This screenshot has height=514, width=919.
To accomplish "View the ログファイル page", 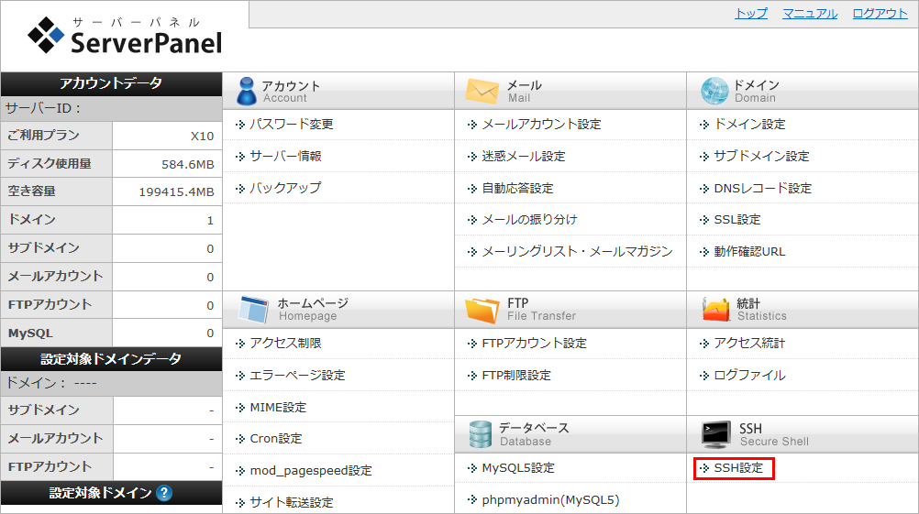I will 749,375.
